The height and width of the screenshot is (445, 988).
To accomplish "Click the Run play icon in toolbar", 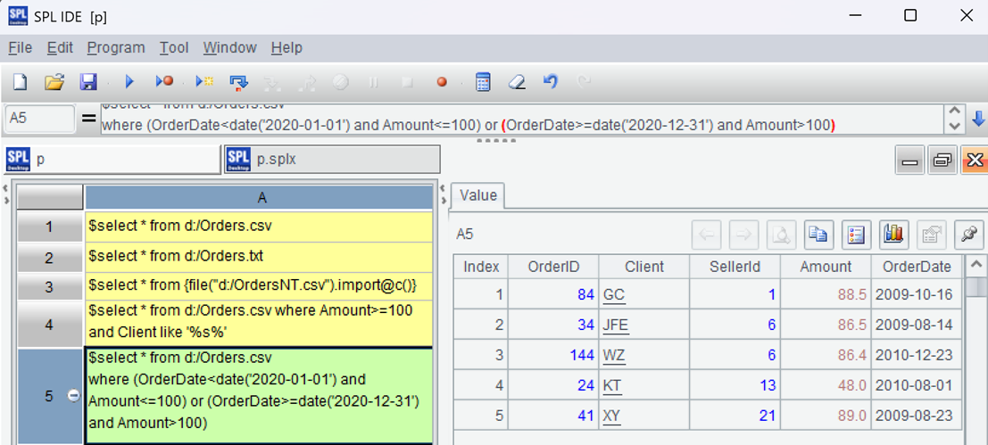I will click(x=129, y=82).
